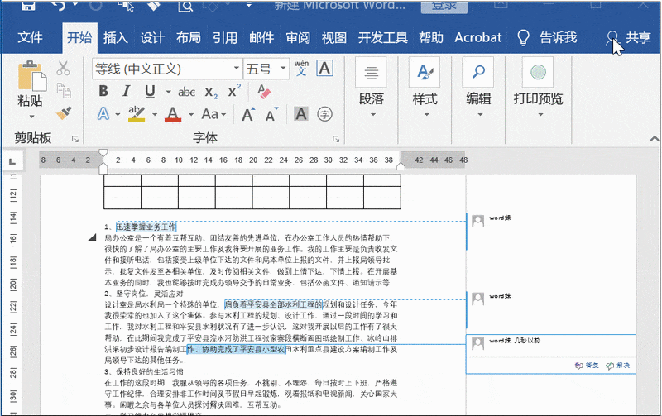The image size is (662, 416).
Task: Click the 共享 share button
Action: tap(629, 37)
